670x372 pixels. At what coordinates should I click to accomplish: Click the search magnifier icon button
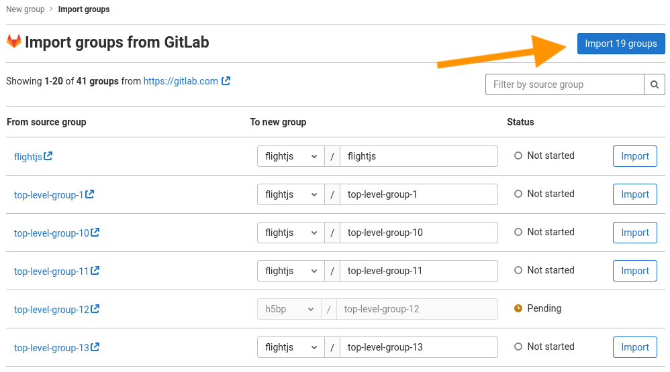coord(655,84)
